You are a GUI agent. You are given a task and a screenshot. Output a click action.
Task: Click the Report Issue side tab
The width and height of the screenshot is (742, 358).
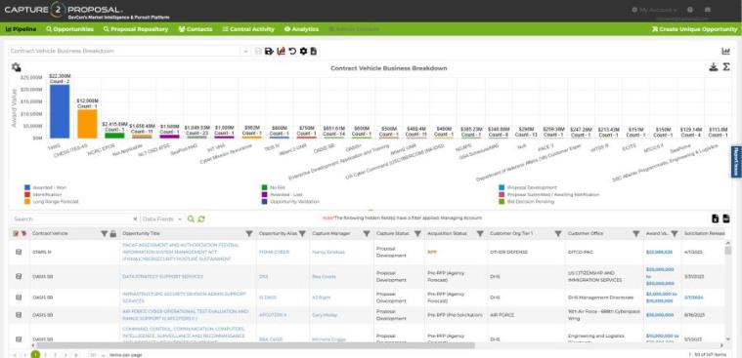tap(736, 162)
